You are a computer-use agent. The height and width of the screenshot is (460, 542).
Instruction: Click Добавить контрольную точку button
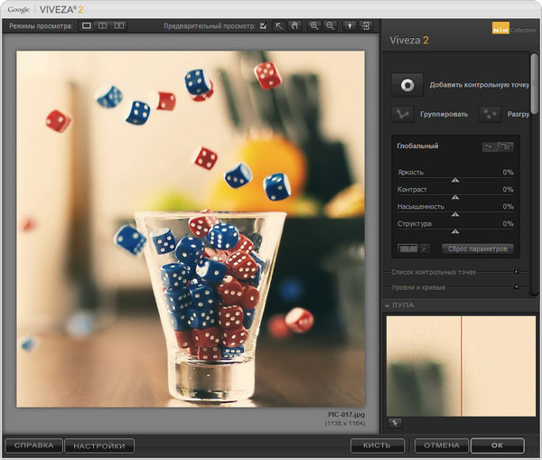pyautogui.click(x=407, y=84)
